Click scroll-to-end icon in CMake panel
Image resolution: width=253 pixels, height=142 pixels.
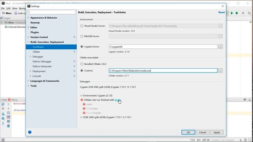click(x=8, y=117)
